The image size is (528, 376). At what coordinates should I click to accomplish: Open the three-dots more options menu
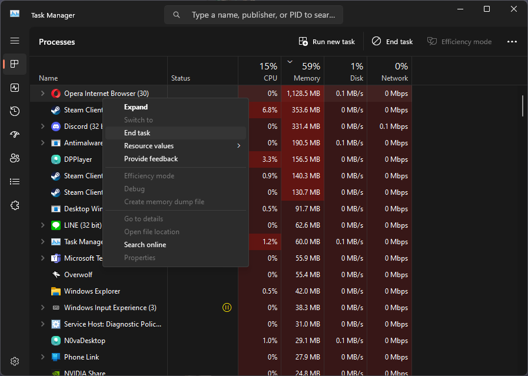[x=512, y=42]
